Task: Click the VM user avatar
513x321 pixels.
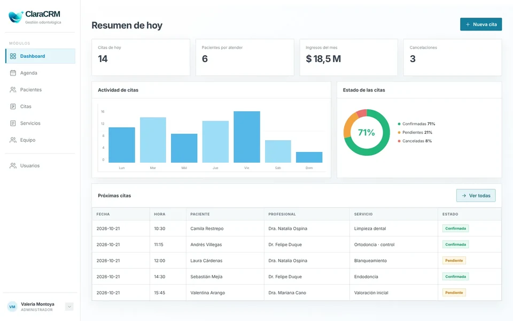Action: pyautogui.click(x=12, y=307)
